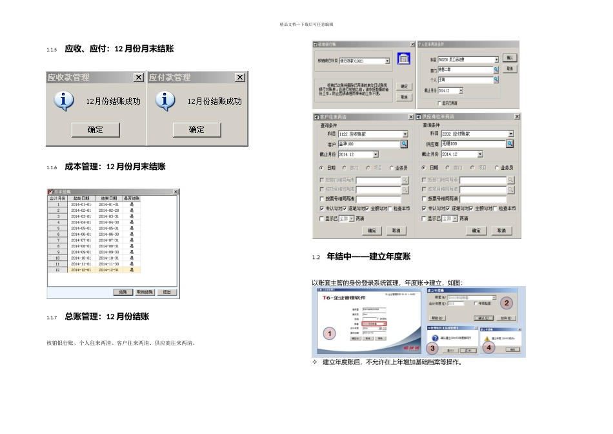This screenshot has height=434, width=613.
Task: Click 取消 in 供应商往来两清 dialog
Action: click(x=501, y=231)
